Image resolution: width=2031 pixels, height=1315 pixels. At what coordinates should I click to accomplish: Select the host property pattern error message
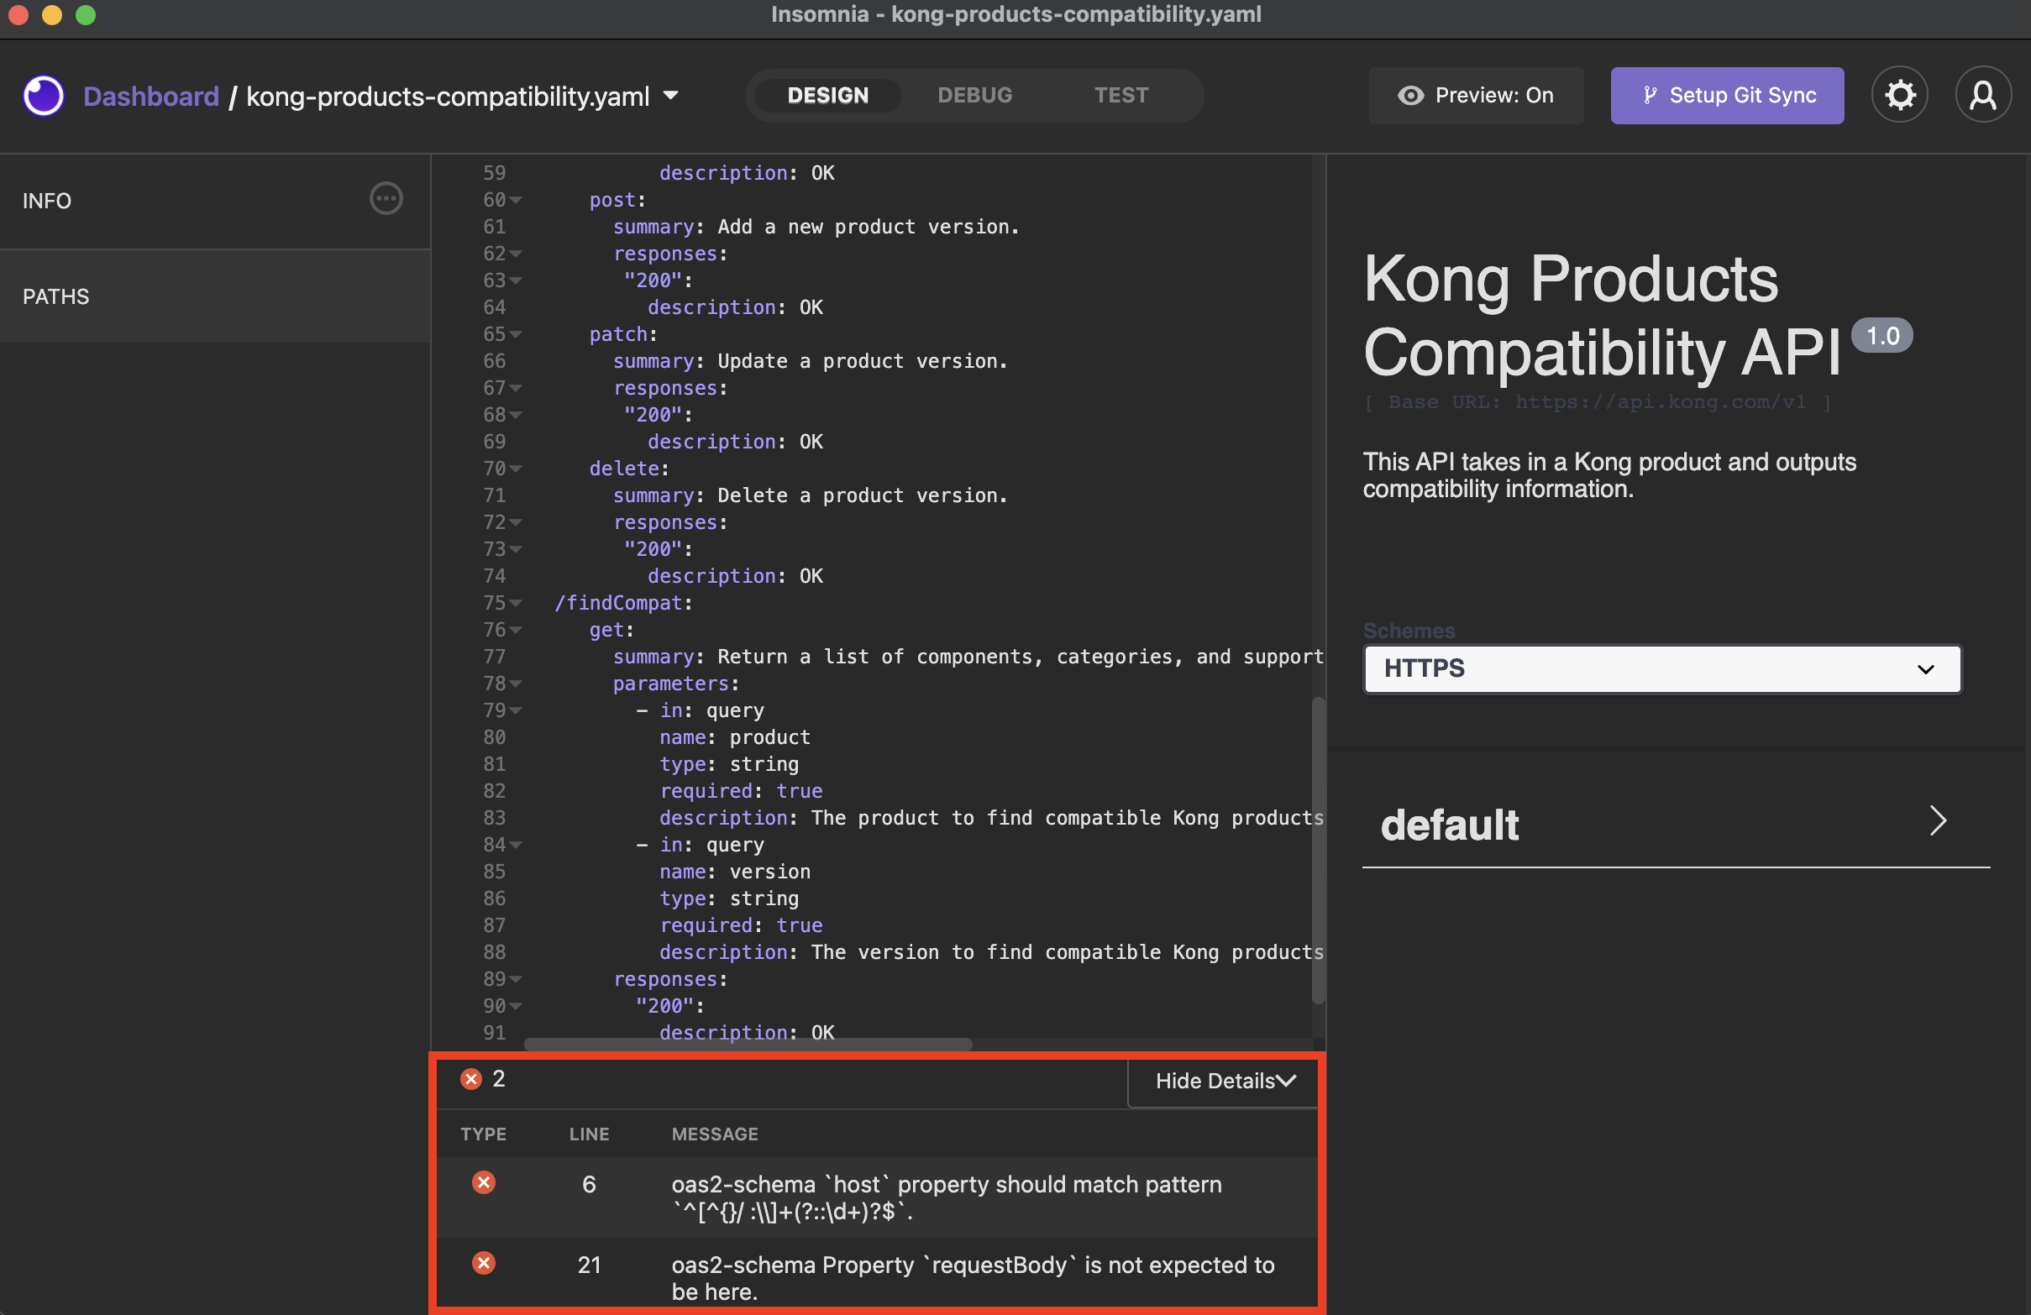pyautogui.click(x=947, y=1197)
